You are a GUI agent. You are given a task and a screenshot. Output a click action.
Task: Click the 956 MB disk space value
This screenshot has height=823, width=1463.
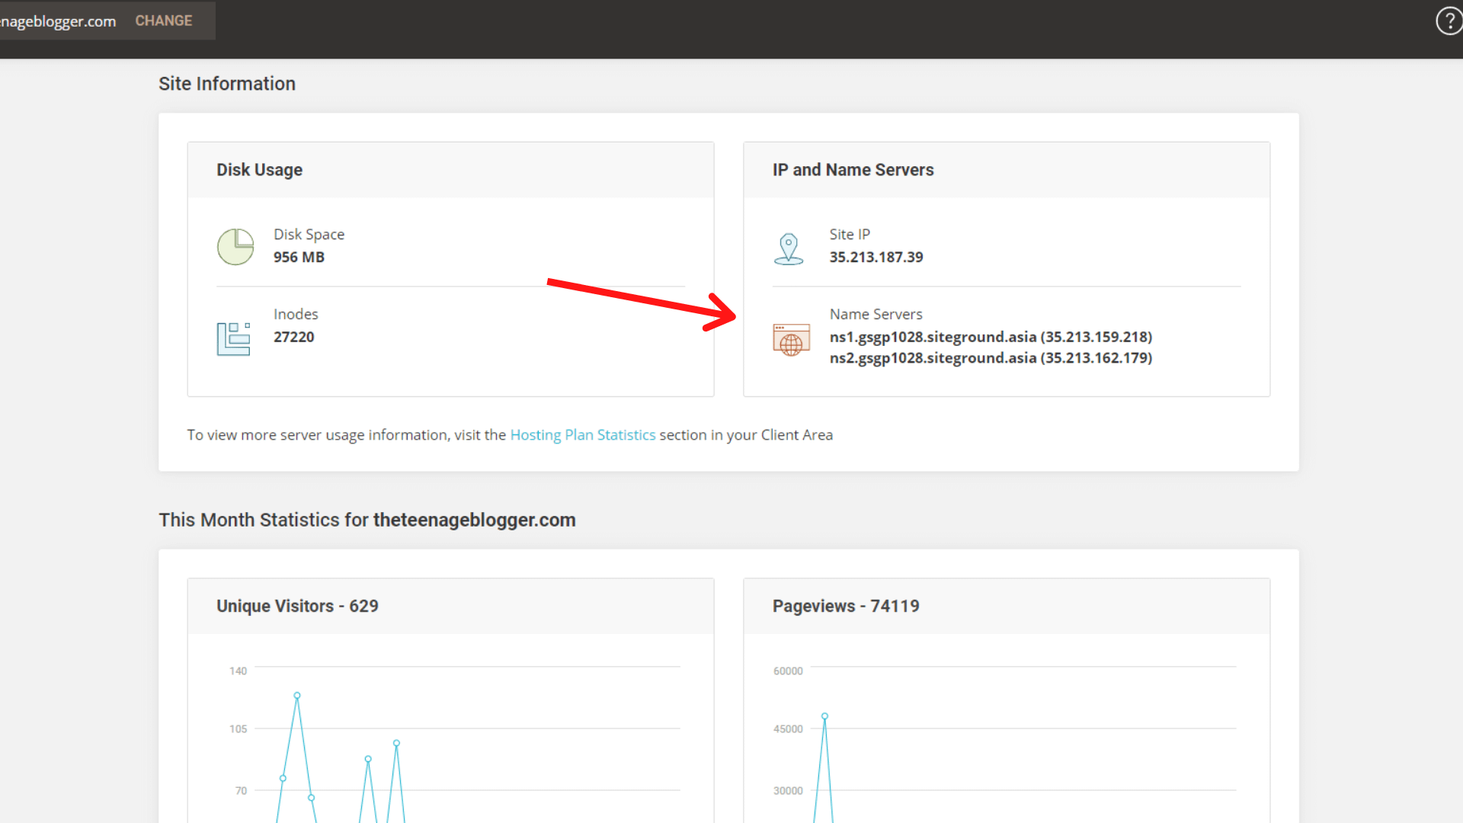click(299, 257)
